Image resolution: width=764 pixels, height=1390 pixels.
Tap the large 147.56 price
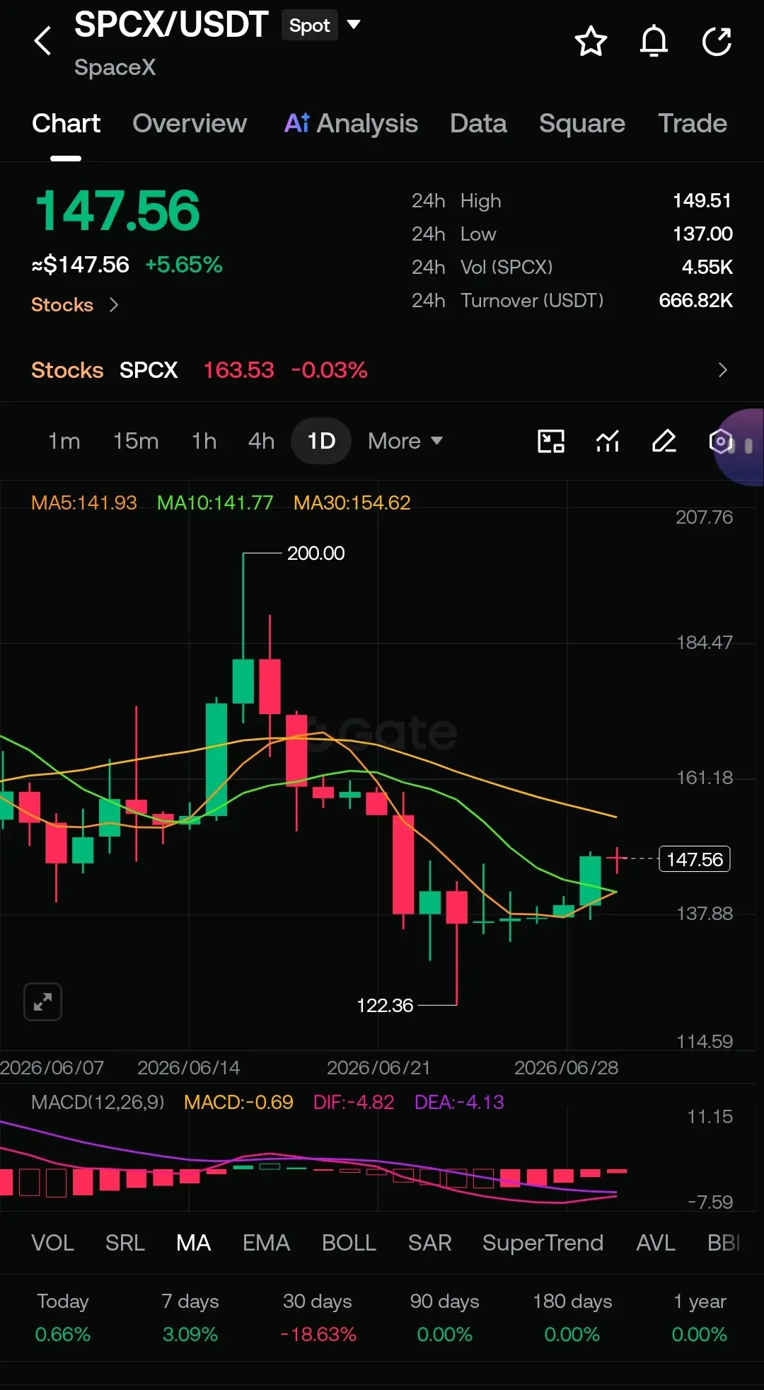(x=117, y=211)
